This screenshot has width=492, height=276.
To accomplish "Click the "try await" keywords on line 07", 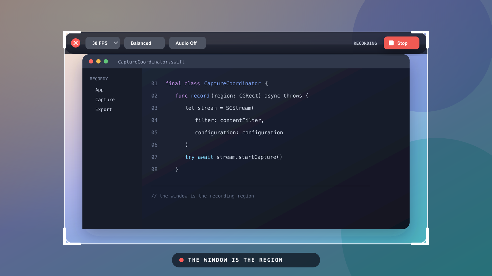I will 199,157.
